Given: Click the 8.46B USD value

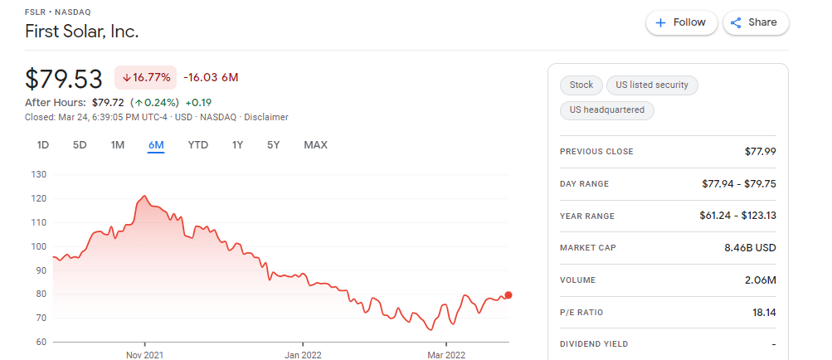Looking at the screenshot, I should 750,247.
